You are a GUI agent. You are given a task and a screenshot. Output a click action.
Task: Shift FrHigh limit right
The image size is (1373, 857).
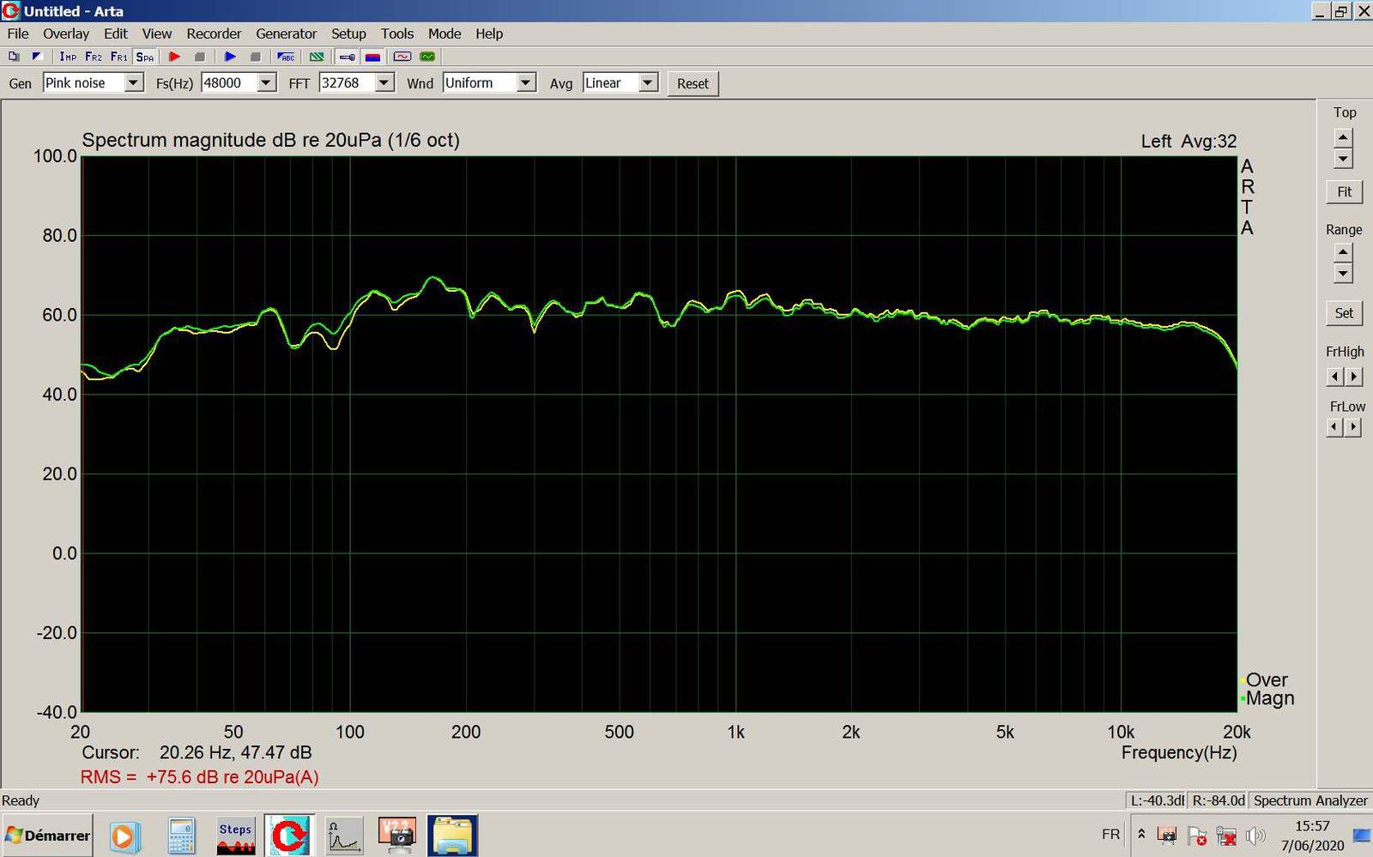1354,377
